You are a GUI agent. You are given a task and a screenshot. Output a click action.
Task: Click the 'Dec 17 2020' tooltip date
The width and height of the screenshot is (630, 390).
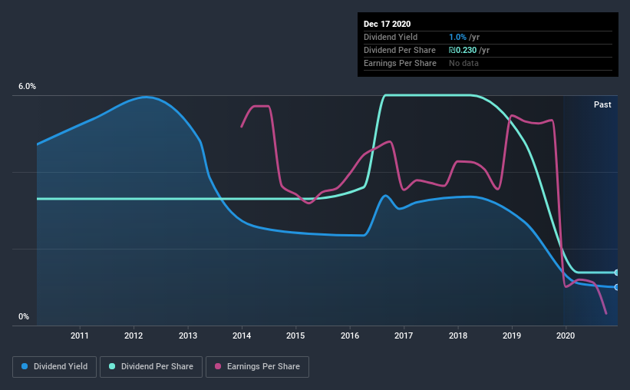pyautogui.click(x=387, y=24)
